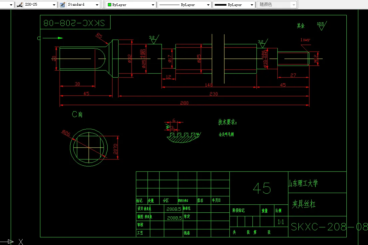Select the mirrored SKXC-208-08 label at top-left
This screenshot has width=368, height=245.
tap(74, 23)
